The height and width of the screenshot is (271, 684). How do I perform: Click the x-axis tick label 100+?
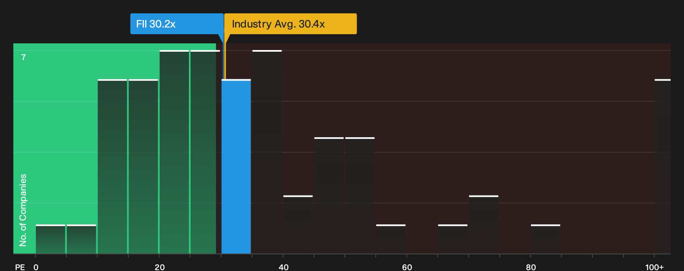(x=654, y=267)
